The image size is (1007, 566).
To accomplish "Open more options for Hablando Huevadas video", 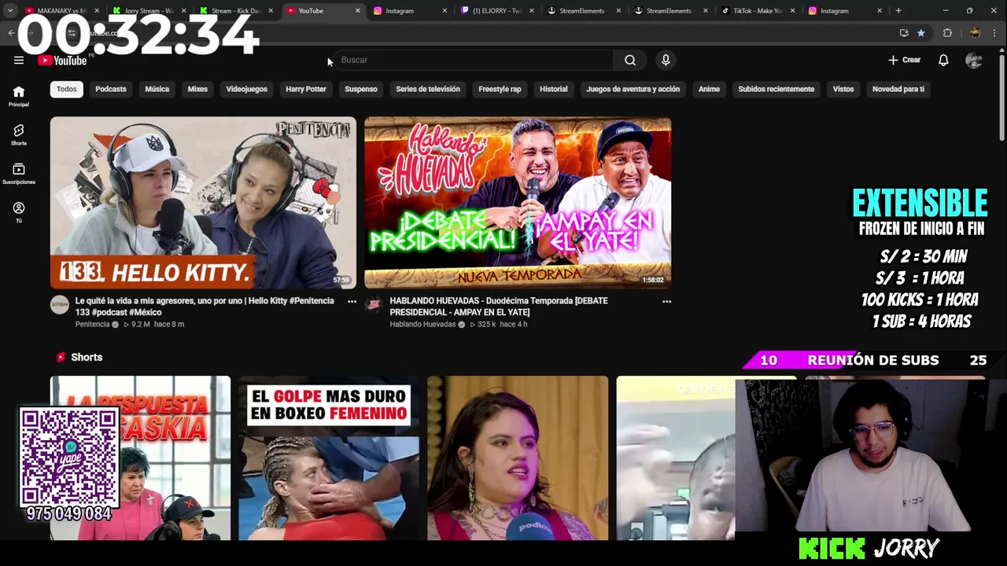I will click(x=666, y=301).
